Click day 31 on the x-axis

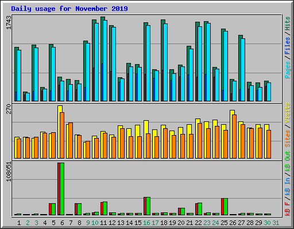click(x=276, y=223)
